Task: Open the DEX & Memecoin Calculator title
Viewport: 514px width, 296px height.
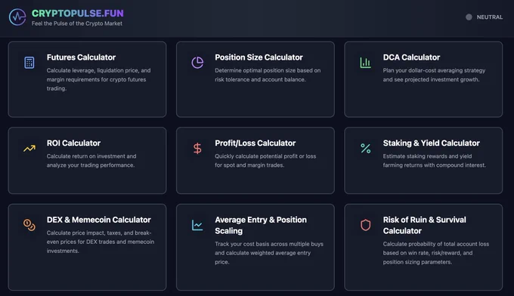Action: coord(99,220)
